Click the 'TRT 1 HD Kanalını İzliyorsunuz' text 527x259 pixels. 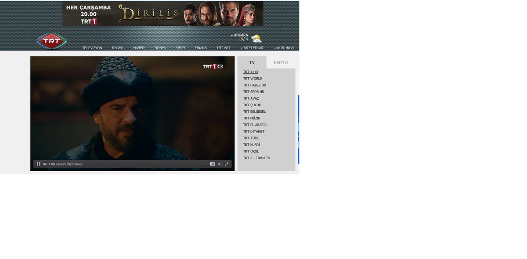pyautogui.click(x=62, y=164)
